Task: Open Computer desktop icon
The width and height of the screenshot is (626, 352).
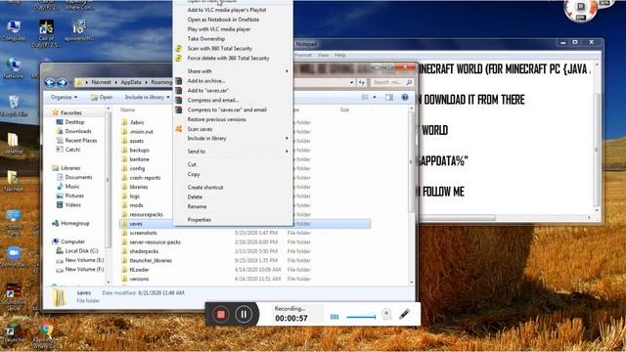Action: point(14,30)
